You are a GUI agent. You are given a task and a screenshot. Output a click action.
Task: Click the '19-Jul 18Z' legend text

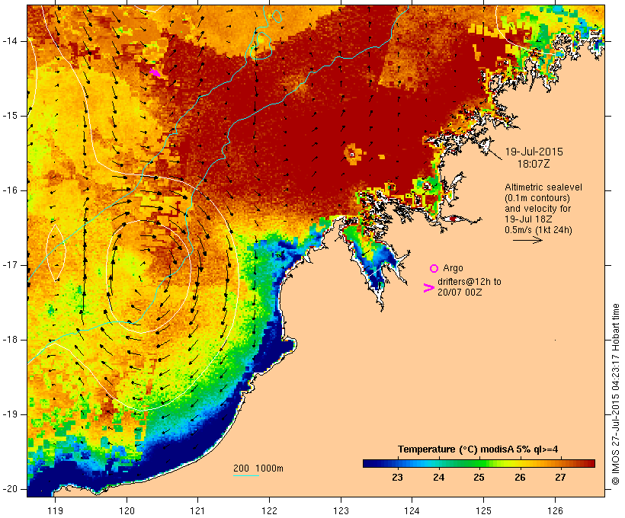tap(528, 219)
